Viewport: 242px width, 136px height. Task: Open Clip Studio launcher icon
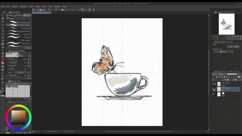33,10
